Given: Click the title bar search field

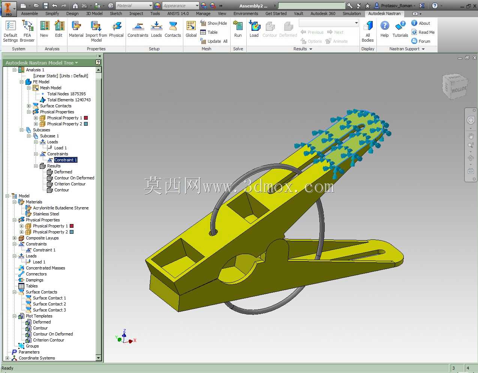Looking at the screenshot, I should 312,6.
